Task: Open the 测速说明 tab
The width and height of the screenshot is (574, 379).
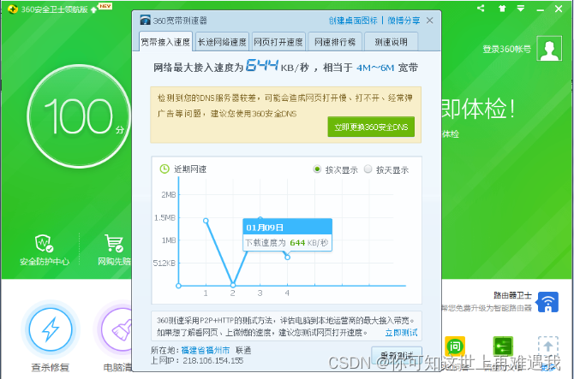Action: (392, 42)
